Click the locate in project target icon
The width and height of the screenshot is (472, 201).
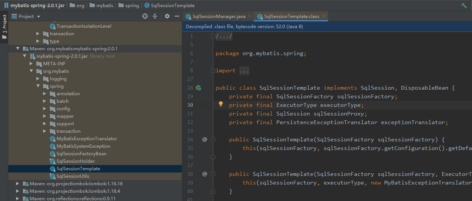click(145, 16)
